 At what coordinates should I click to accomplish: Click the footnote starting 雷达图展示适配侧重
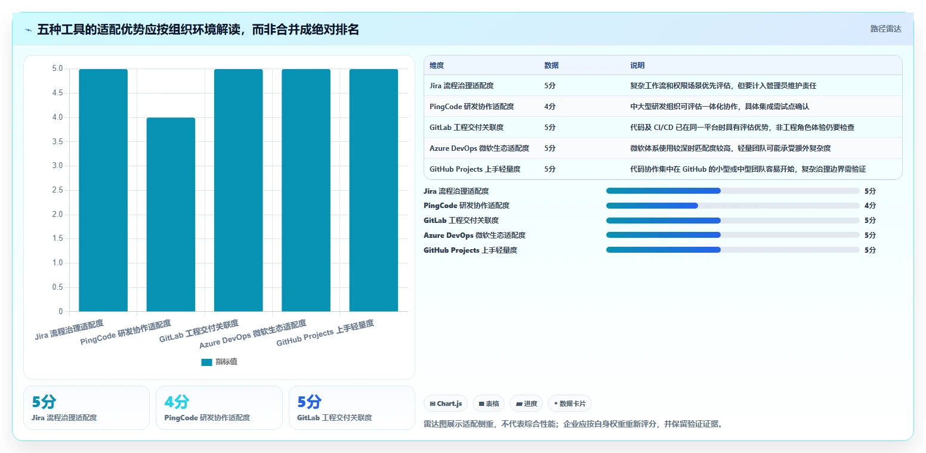click(573, 424)
